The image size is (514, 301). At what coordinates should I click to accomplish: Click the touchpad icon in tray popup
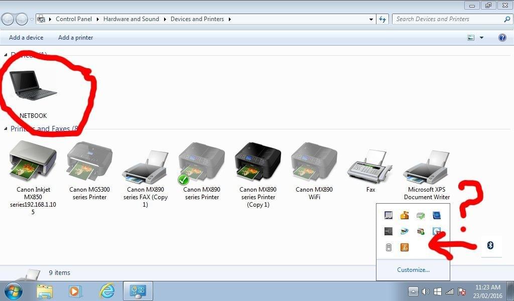[389, 216]
